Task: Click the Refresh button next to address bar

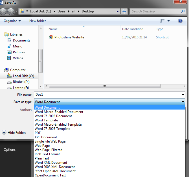Action: [x=124, y=11]
